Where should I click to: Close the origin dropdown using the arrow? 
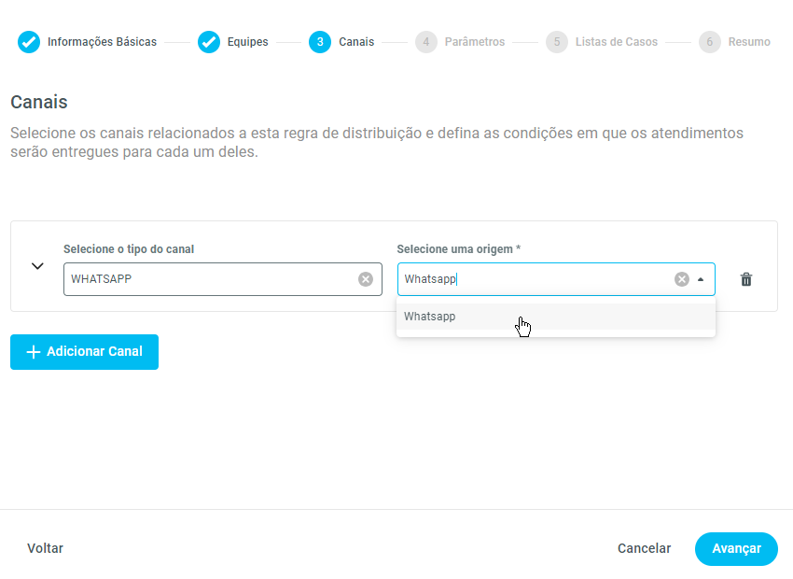701,279
